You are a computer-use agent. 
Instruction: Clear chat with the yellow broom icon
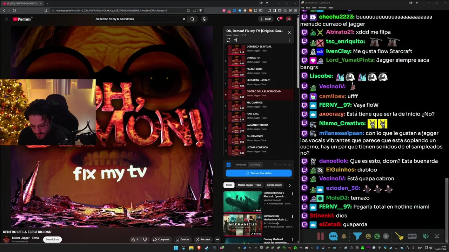(400, 236)
